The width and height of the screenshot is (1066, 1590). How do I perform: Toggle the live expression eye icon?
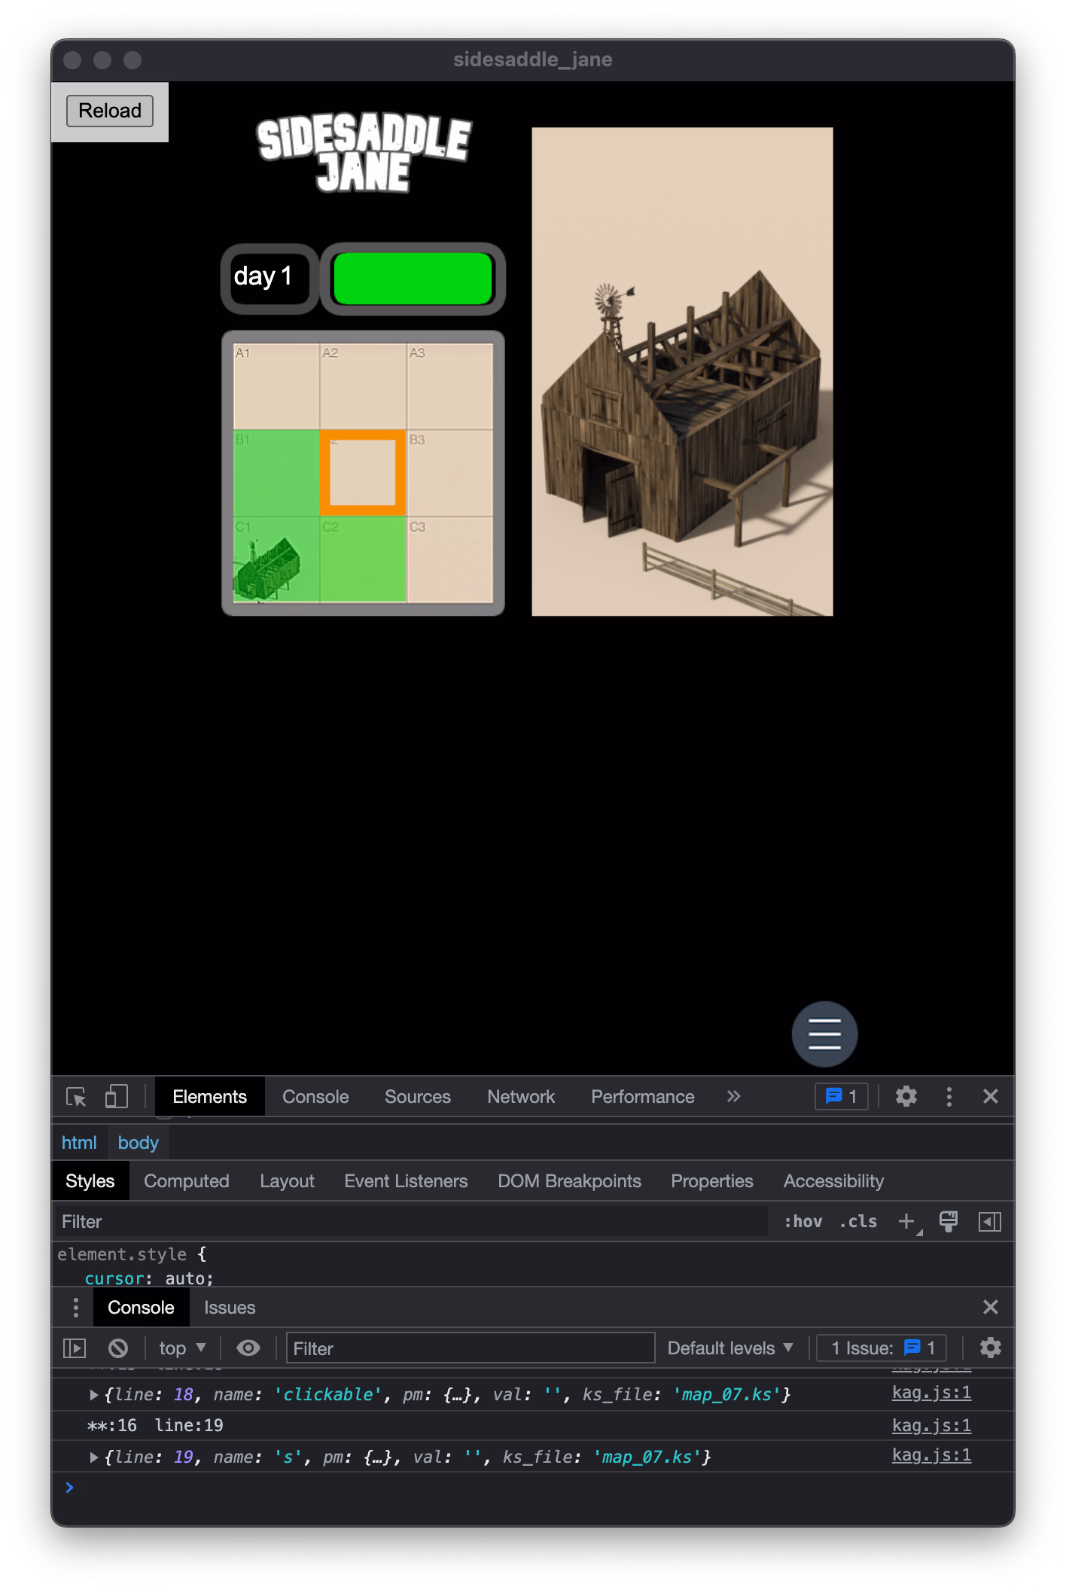tap(248, 1348)
